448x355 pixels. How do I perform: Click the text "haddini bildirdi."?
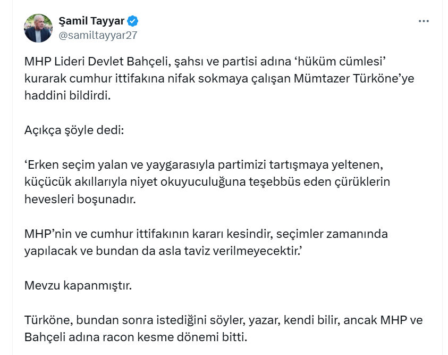[x=69, y=96]
